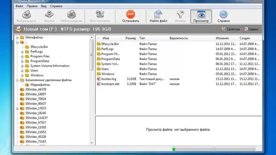Open the Найти файл search tool
Image resolution: width=276 pixels, height=155 pixels.
click(x=158, y=16)
